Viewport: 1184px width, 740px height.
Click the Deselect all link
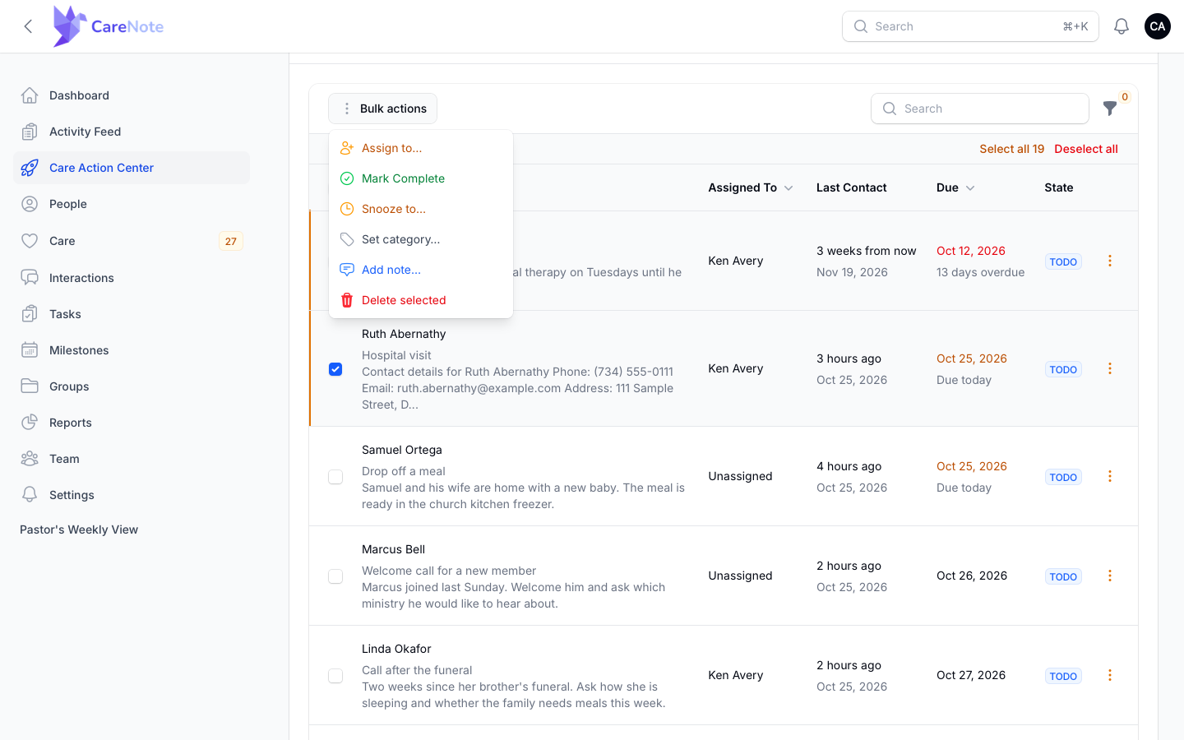(1086, 149)
